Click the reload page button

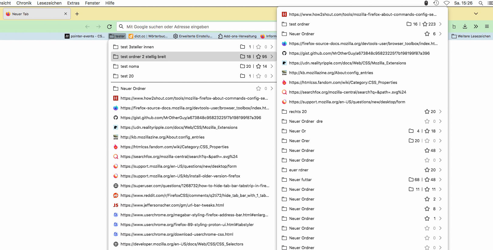pos(109,27)
